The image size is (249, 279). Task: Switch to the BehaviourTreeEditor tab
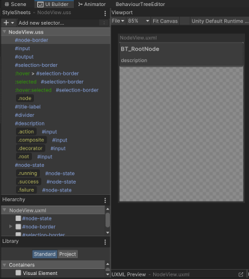(x=140, y=4)
